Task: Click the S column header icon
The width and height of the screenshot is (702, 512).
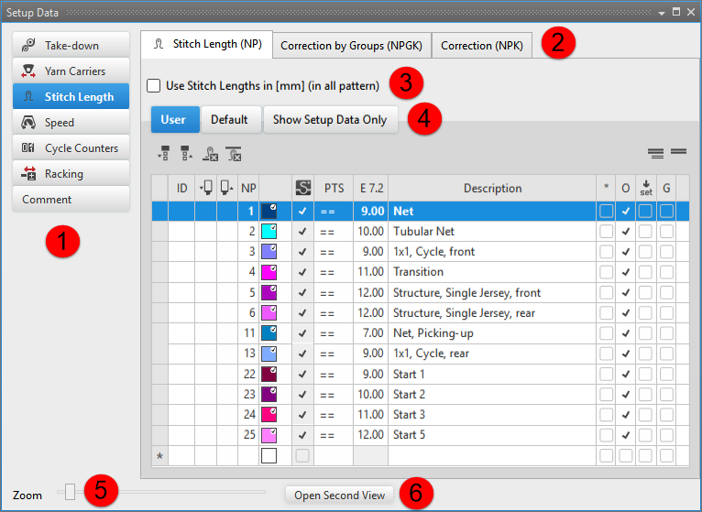Action: point(302,188)
